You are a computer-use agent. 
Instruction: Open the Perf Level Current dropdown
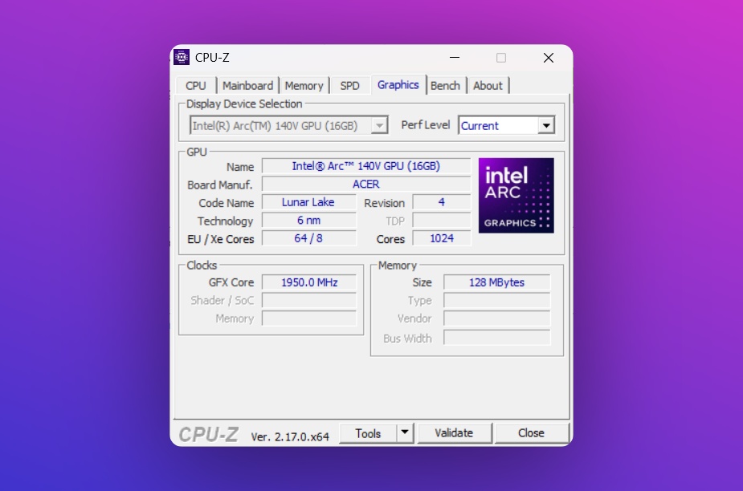pyautogui.click(x=546, y=125)
